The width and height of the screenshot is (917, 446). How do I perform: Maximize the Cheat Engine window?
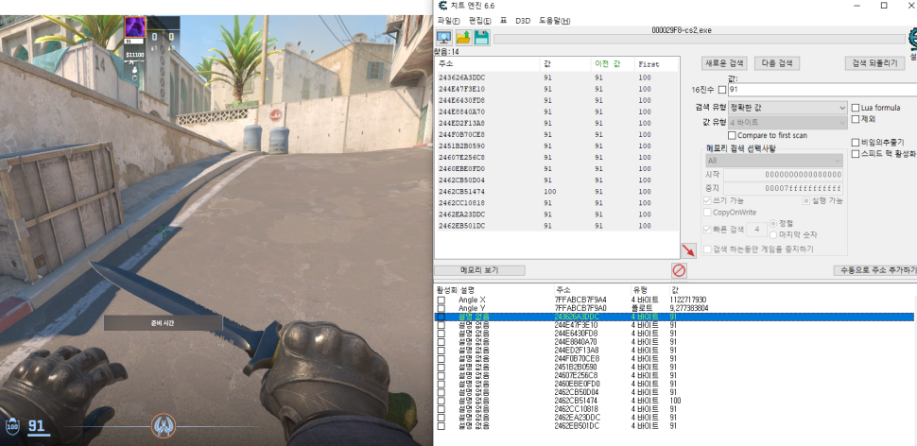pos(884,6)
